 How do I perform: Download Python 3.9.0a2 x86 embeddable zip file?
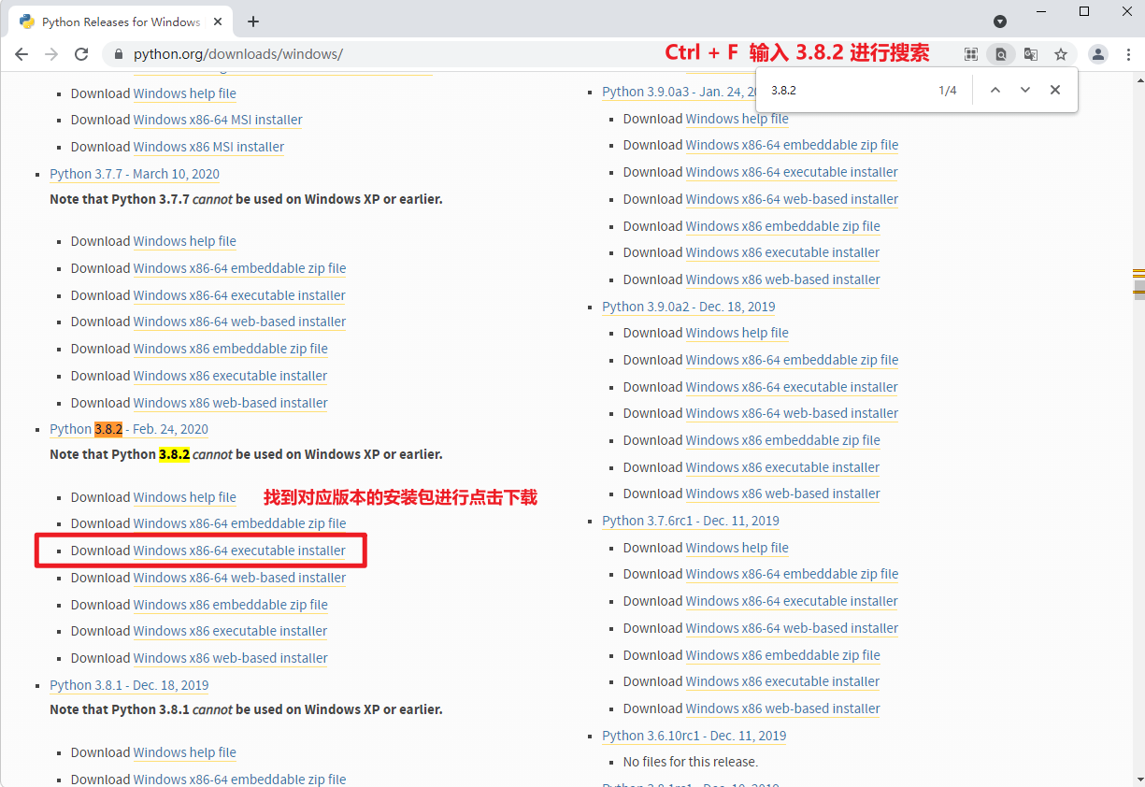pos(783,440)
